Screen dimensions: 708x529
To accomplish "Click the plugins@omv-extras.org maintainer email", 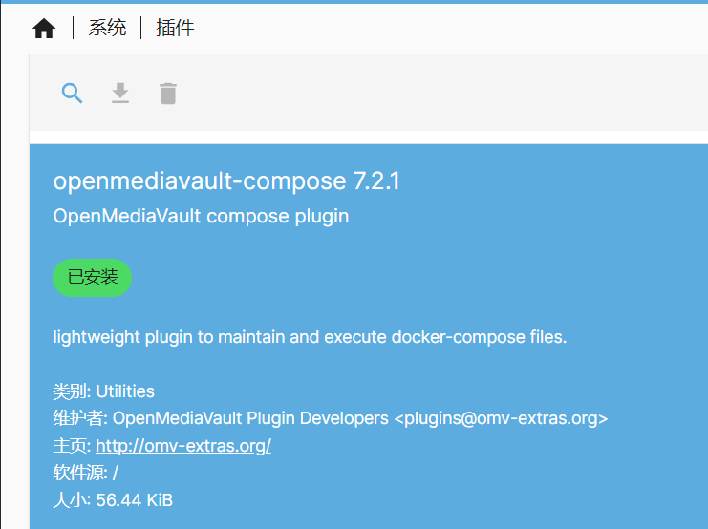I will pyautogui.click(x=502, y=418).
